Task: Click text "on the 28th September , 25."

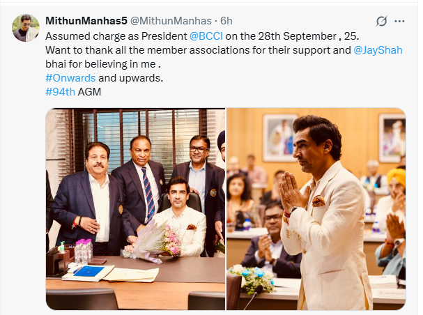Action: [292, 36]
